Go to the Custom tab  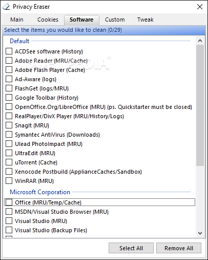115,20
